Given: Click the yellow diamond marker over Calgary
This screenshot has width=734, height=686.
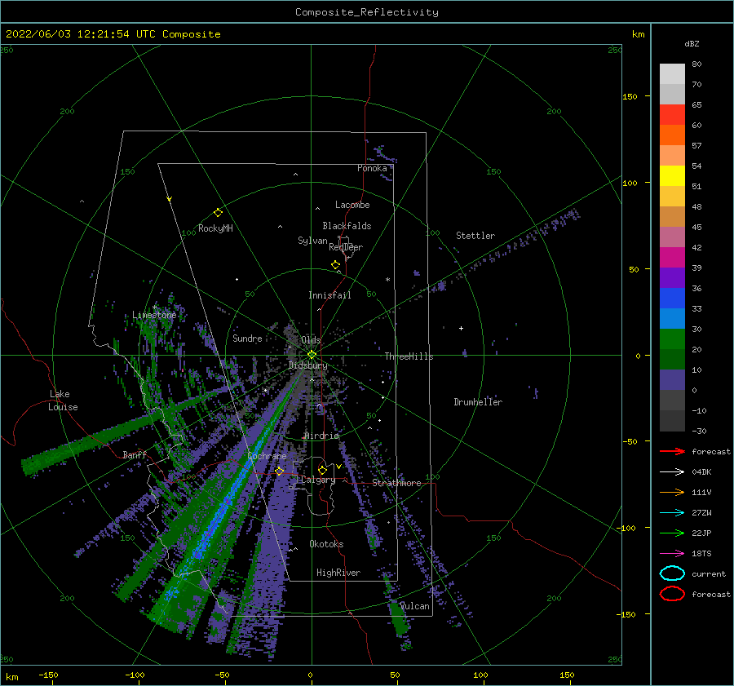Looking at the screenshot, I should tap(322, 470).
